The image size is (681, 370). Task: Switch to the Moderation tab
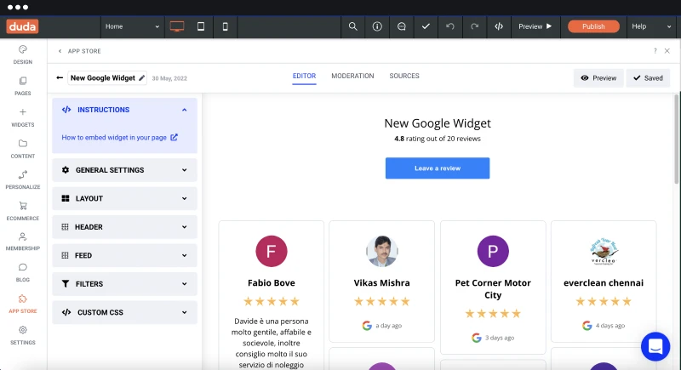[x=352, y=76]
